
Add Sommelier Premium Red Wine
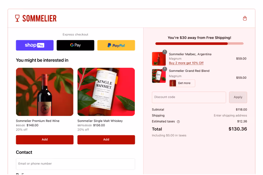(45, 140)
